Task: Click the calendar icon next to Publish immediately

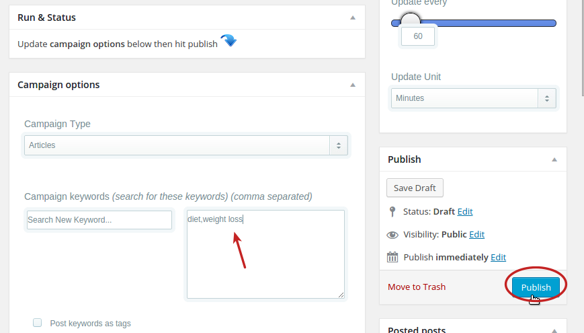Action: [x=392, y=257]
